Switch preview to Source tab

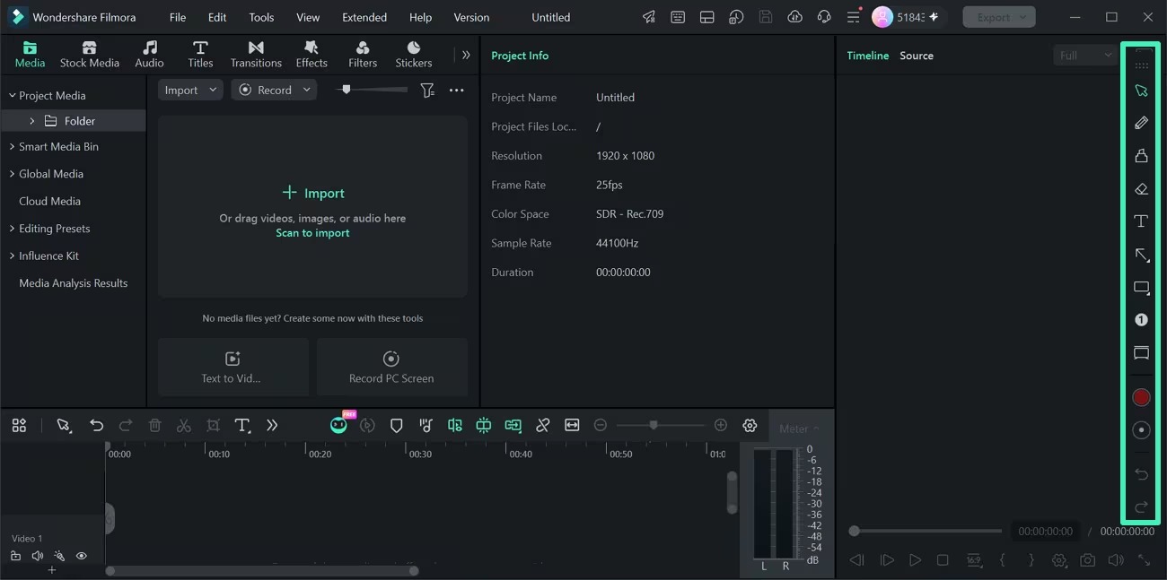tap(917, 56)
